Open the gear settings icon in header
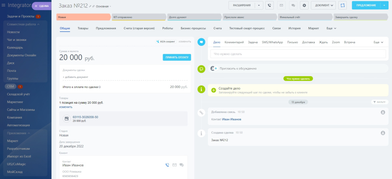The image size is (392, 179). 304,5
